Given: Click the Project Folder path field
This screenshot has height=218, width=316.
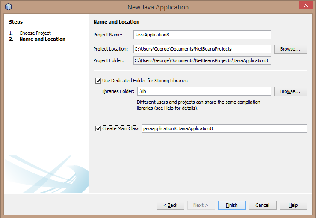Looking at the screenshot, I should coord(202,60).
